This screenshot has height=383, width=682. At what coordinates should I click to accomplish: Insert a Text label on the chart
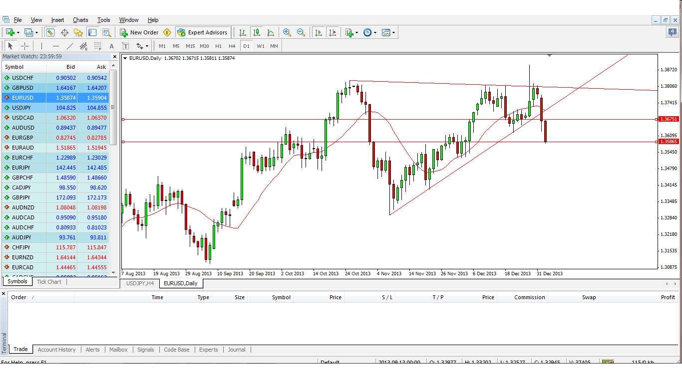click(x=111, y=46)
